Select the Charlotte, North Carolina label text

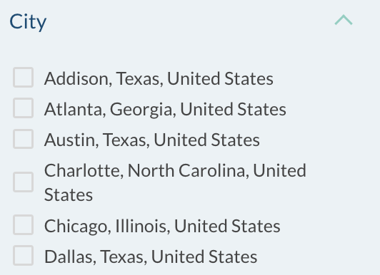[x=175, y=182]
